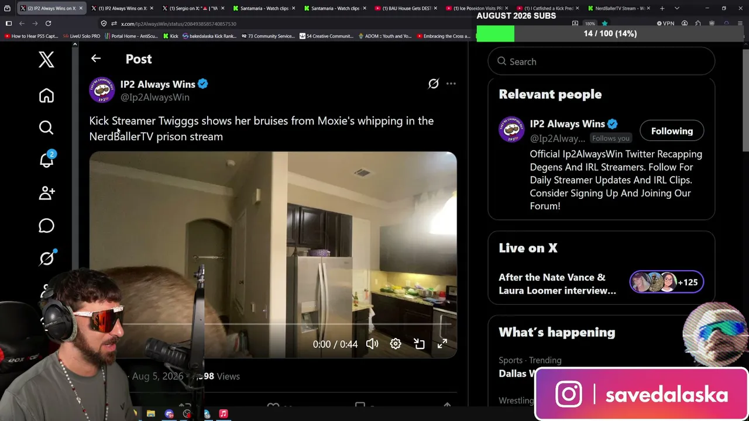The image size is (749, 421).
Task: Go back using the Post back arrow
Action: (x=96, y=58)
